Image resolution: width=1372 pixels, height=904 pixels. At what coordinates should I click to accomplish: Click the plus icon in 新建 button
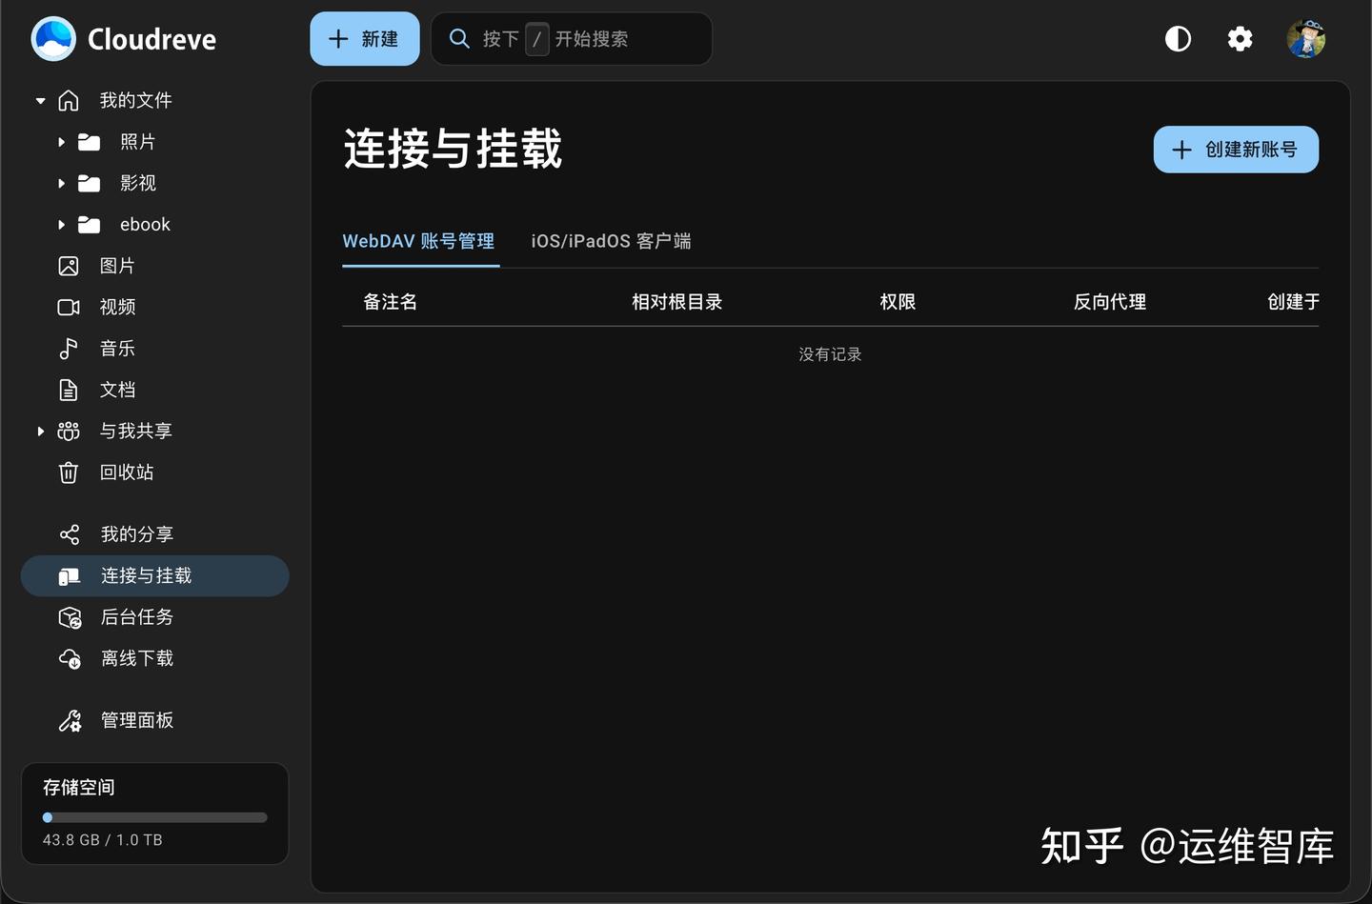(x=338, y=39)
